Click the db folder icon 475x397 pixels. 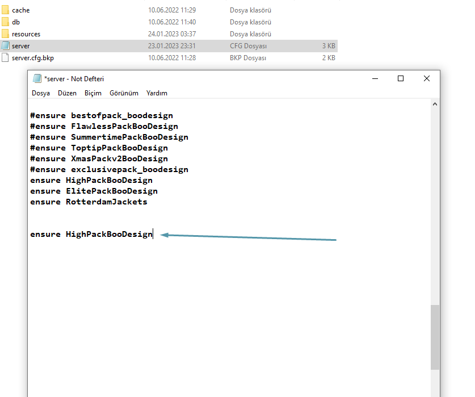click(6, 22)
